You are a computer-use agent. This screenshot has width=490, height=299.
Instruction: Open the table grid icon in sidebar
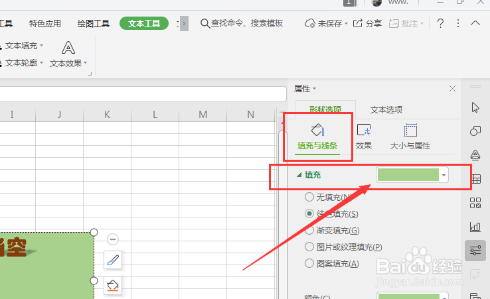[x=476, y=179]
